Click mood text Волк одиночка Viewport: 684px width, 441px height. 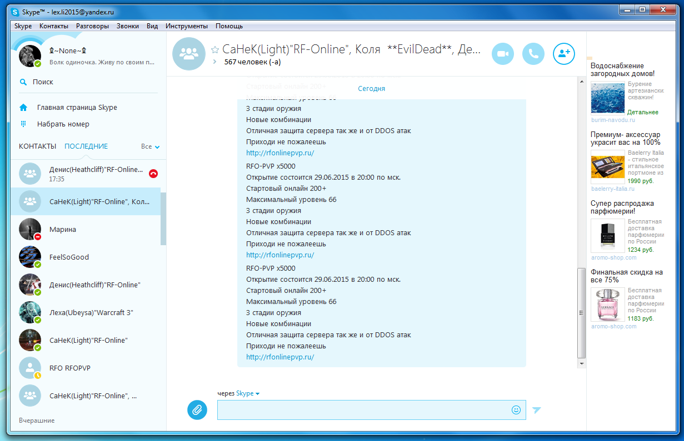tap(102, 63)
